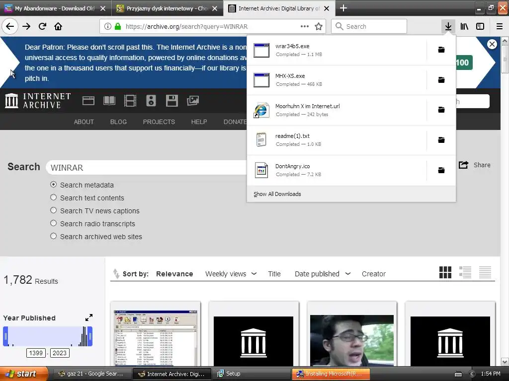This screenshot has height=381, width=509.
Task: Toggle the downloads arrow panel button
Action: tap(448, 26)
